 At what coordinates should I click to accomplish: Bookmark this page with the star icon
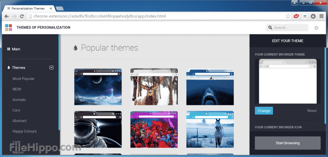288,16
